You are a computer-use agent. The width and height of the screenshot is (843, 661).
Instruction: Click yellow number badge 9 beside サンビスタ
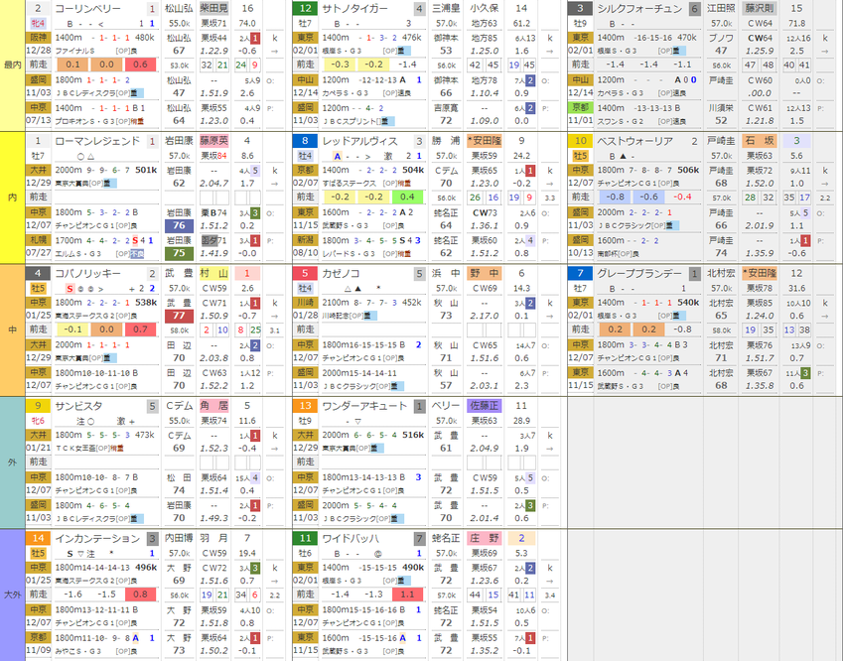pos(38,406)
